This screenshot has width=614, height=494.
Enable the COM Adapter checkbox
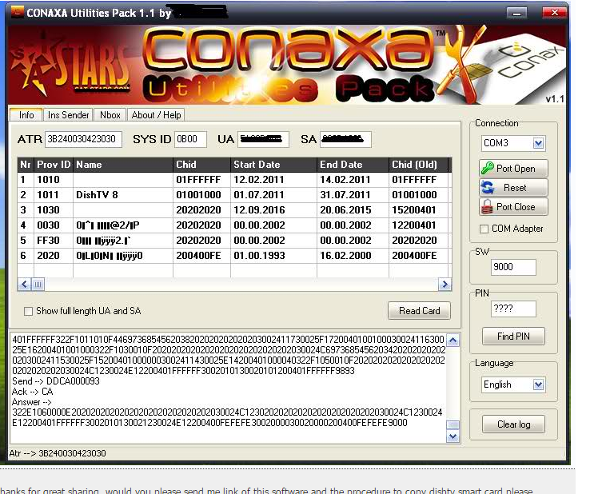pos(484,229)
